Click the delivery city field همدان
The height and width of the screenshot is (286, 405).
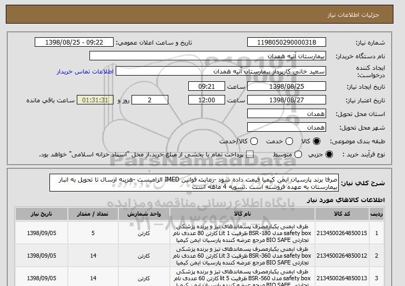pos(287,128)
